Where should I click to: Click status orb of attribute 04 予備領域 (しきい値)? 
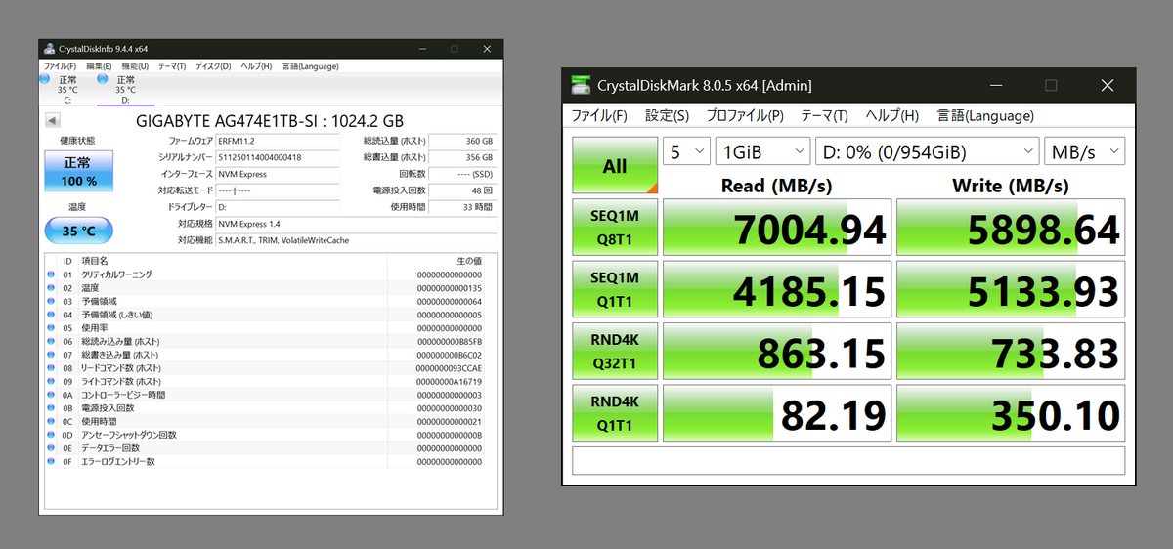tap(52, 315)
